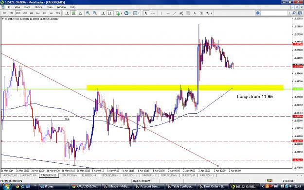Select the Fibonacci retracement tool
This screenshot has height=190, width=304.
[188, 13]
